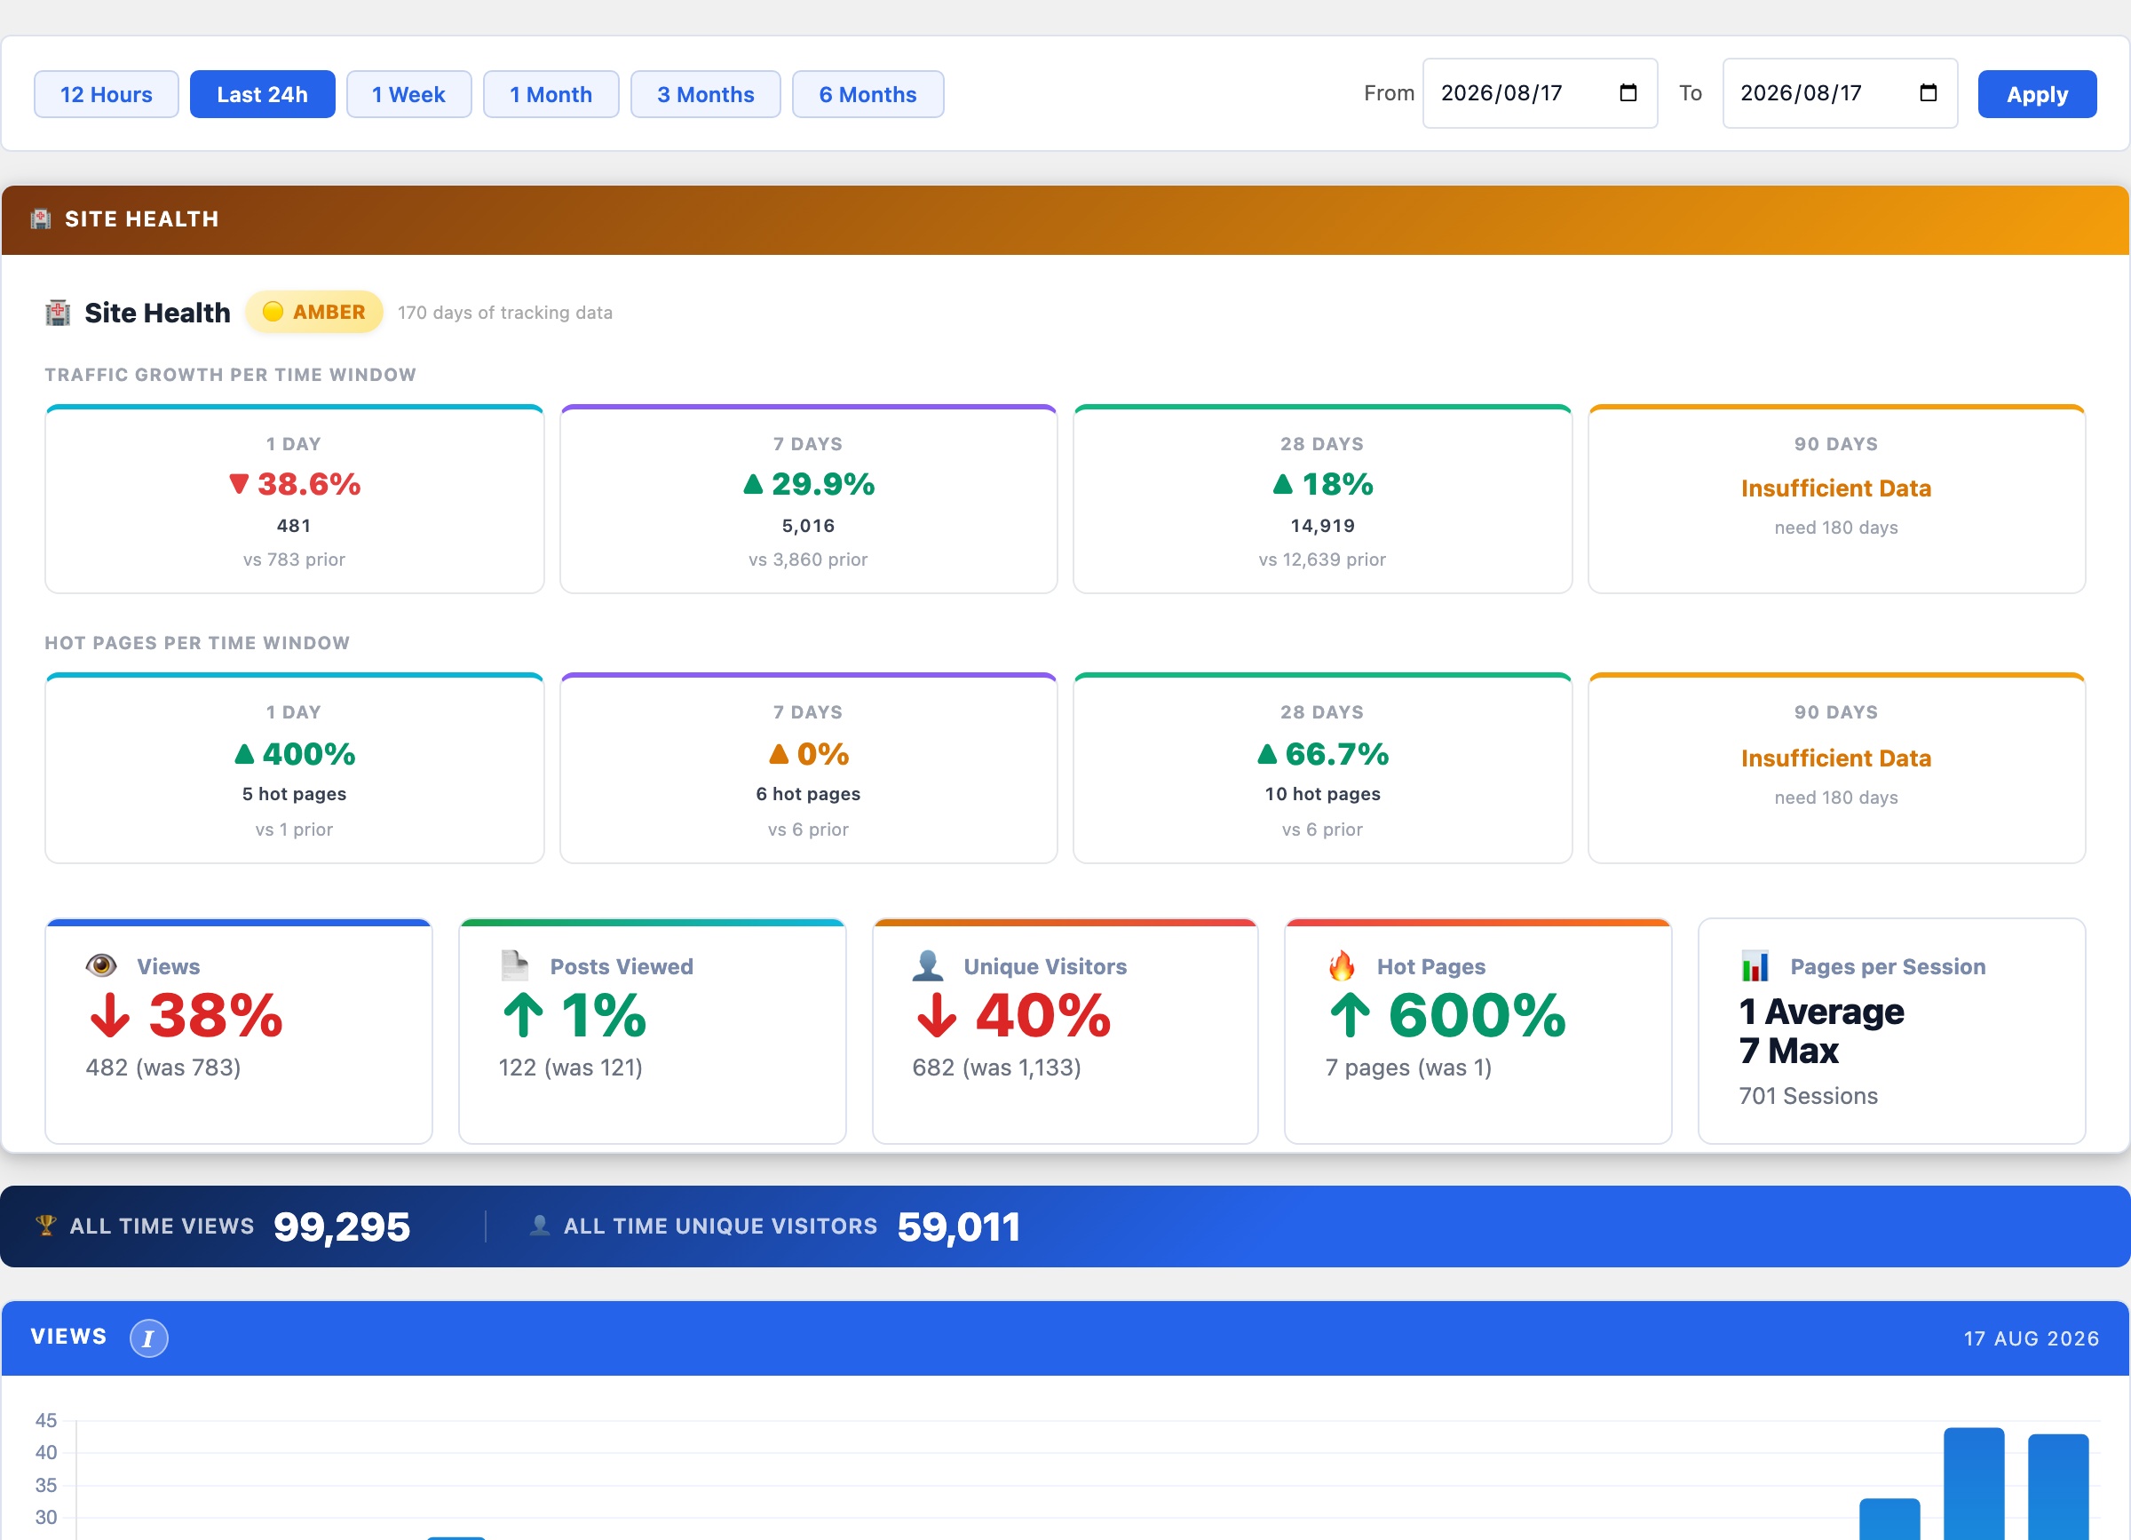Image resolution: width=2131 pixels, height=1540 pixels.
Task: Click the trophy icon beside All Time Views
Action: click(x=45, y=1226)
